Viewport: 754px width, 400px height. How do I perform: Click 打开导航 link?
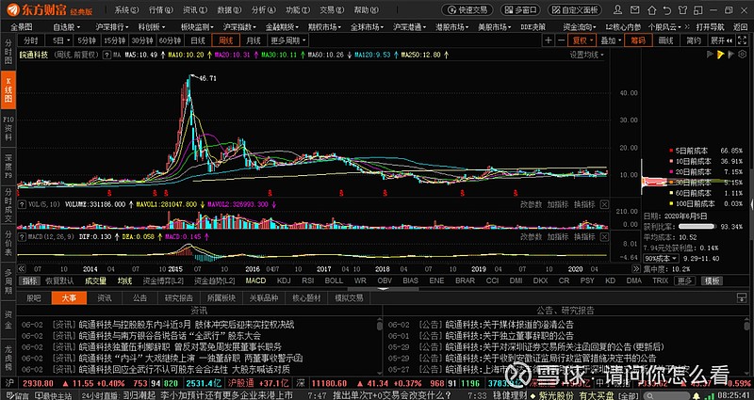tap(711, 27)
